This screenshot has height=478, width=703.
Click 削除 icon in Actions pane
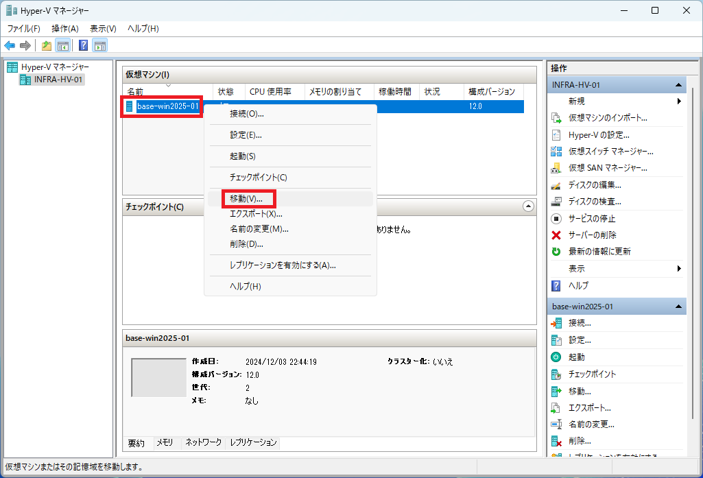point(556,441)
